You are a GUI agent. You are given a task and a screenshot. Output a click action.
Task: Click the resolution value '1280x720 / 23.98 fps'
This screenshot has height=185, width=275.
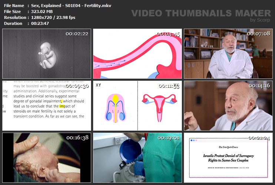tap(53, 17)
